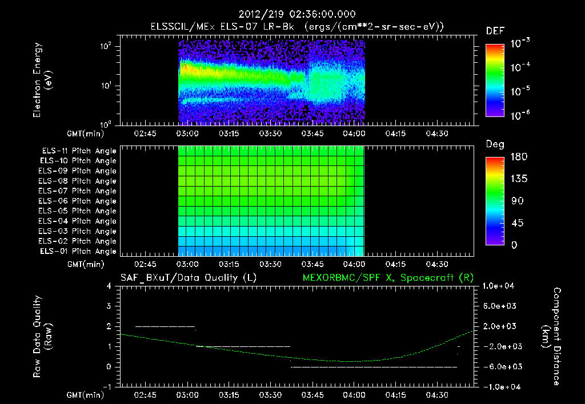Click 04:15 tick under the pitch angle panel
This screenshot has height=404, width=585.
click(395, 264)
